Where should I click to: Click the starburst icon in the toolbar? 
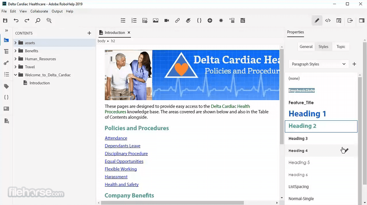pos(221,21)
